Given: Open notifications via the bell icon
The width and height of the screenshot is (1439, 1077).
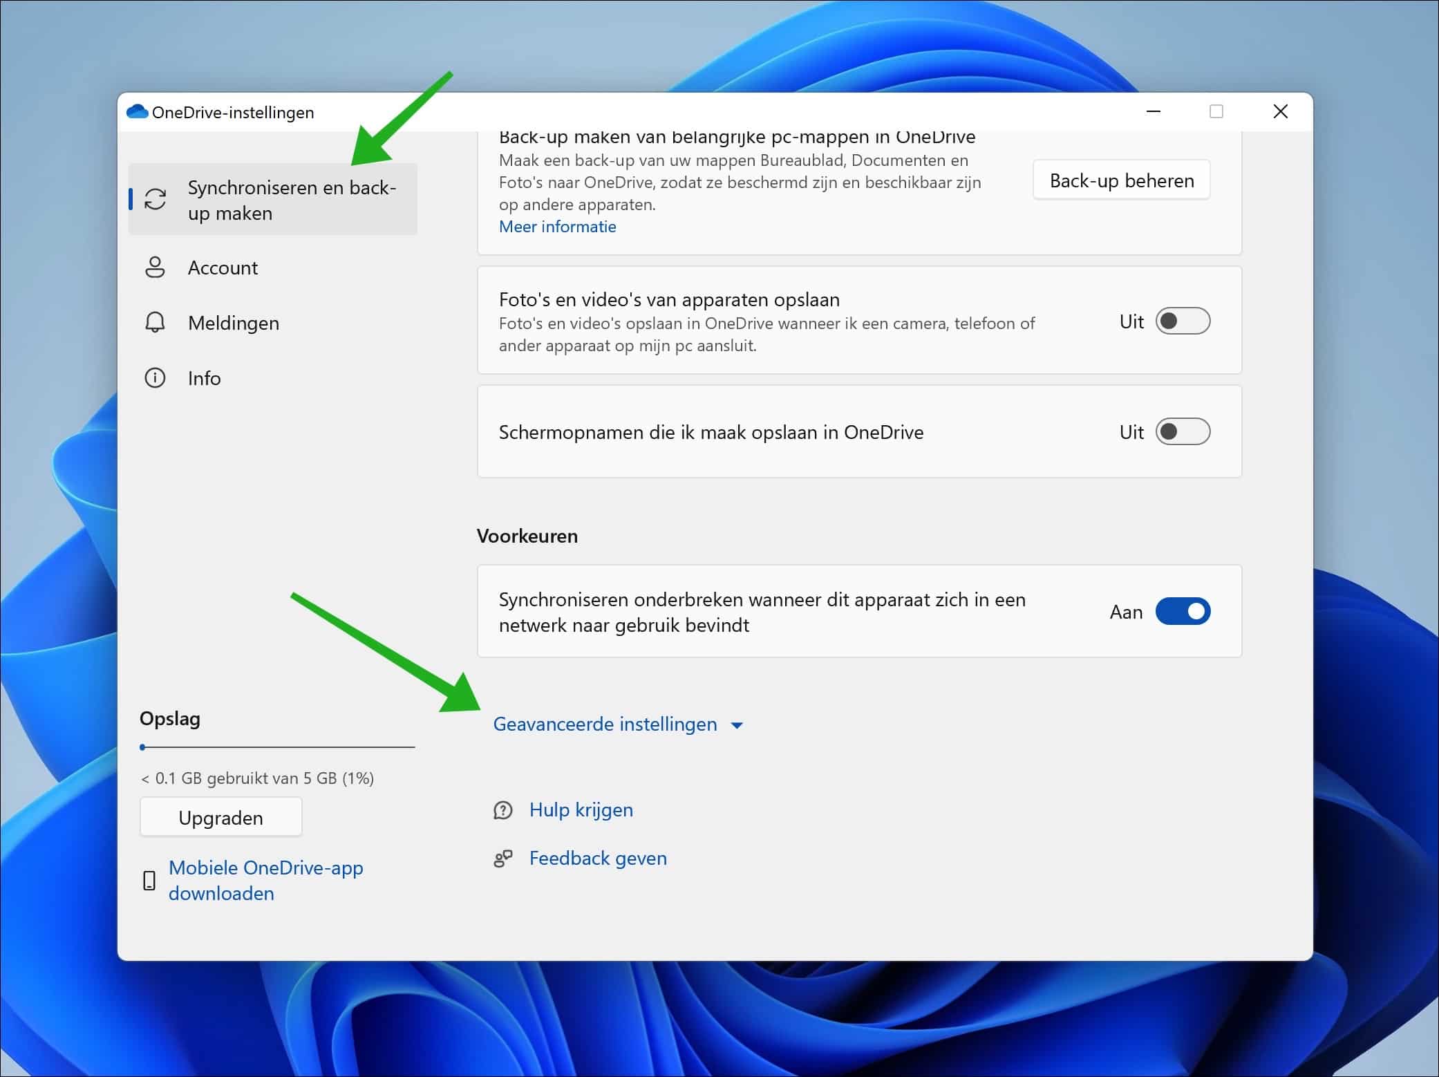Looking at the screenshot, I should [155, 322].
